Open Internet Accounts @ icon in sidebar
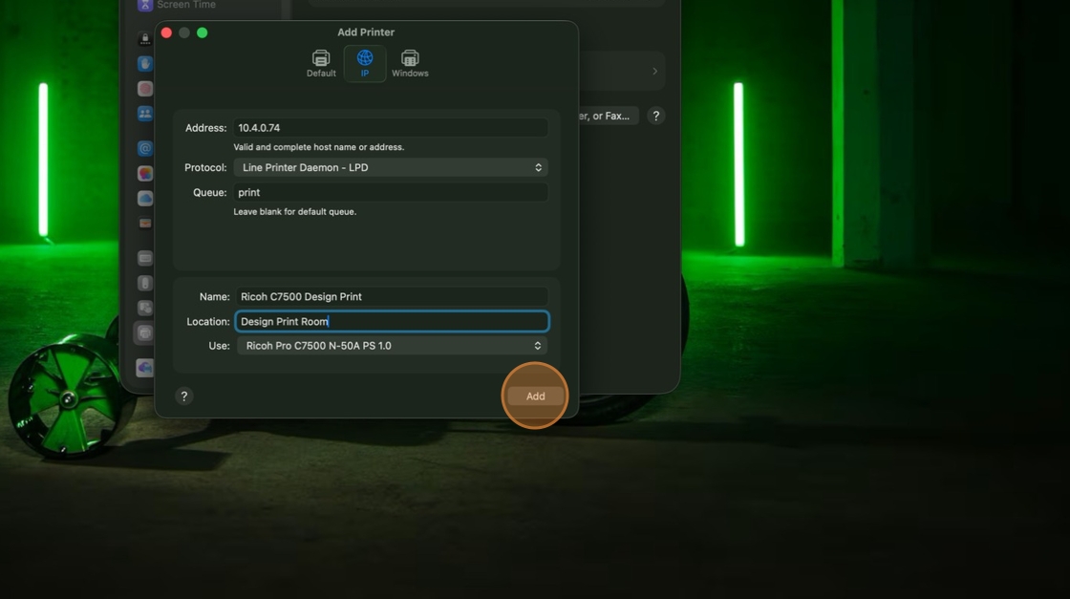Viewport: 1070px width, 599px height. (x=144, y=148)
